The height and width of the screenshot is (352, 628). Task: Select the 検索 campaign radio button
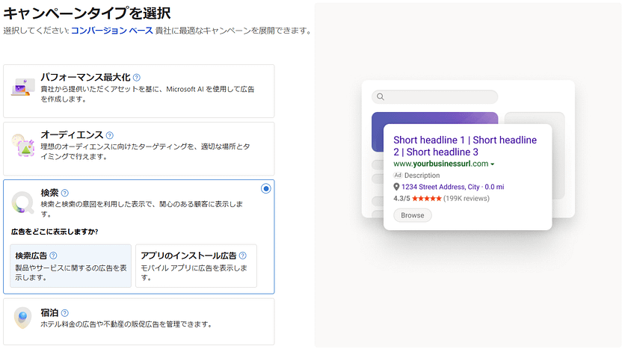click(266, 188)
